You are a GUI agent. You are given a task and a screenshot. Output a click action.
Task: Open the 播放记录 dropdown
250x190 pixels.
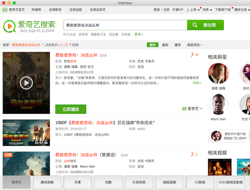coord(242,10)
